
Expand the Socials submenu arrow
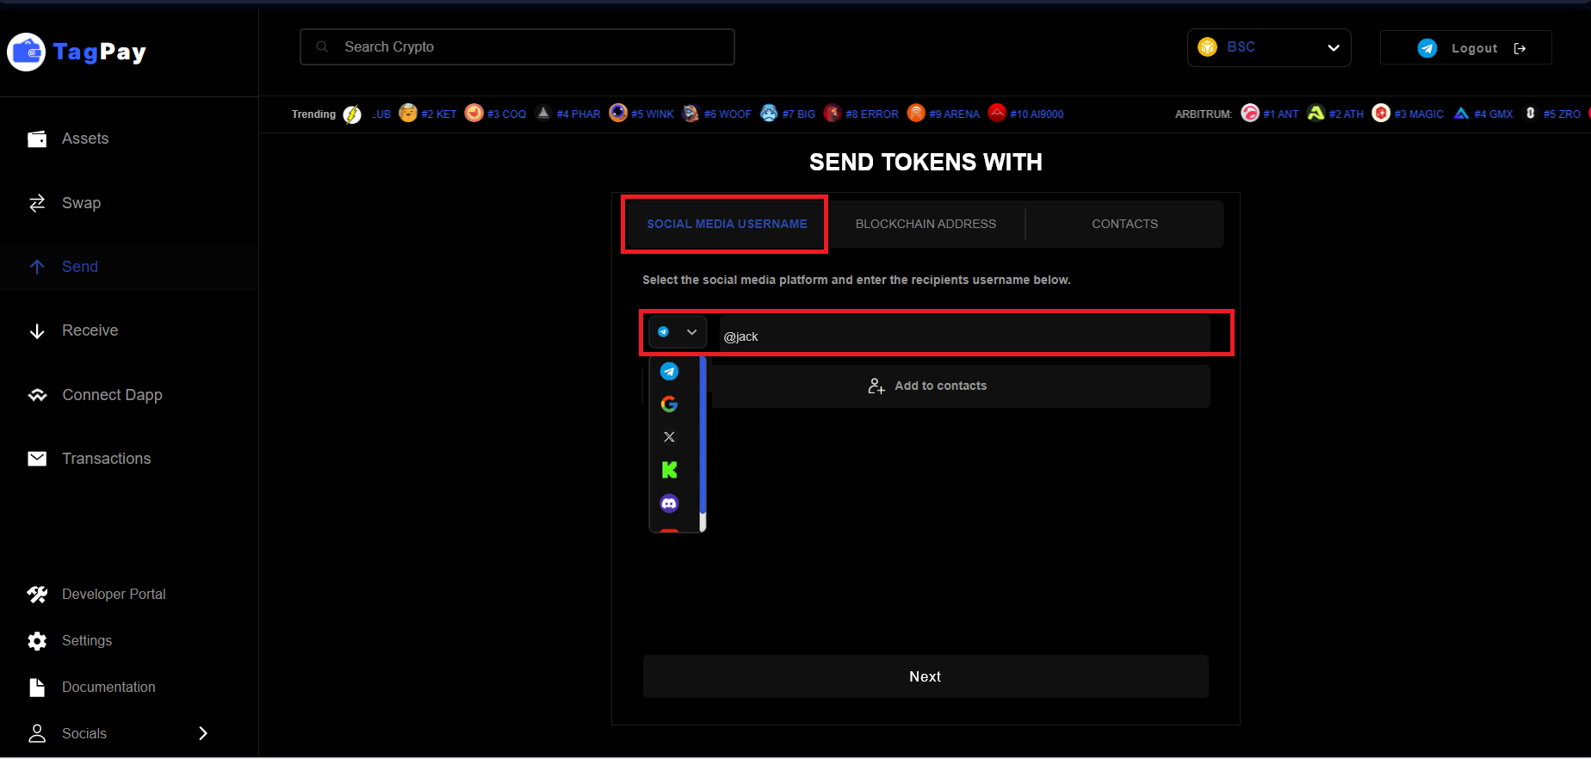click(x=203, y=733)
